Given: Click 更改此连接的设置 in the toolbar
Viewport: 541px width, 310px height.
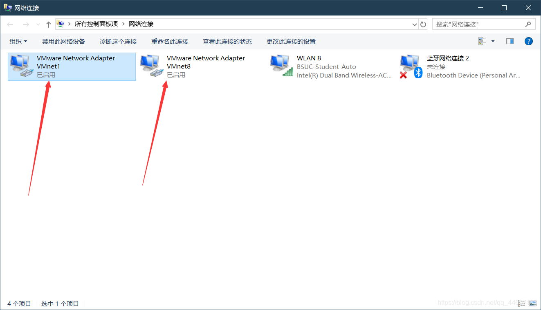Looking at the screenshot, I should point(291,41).
